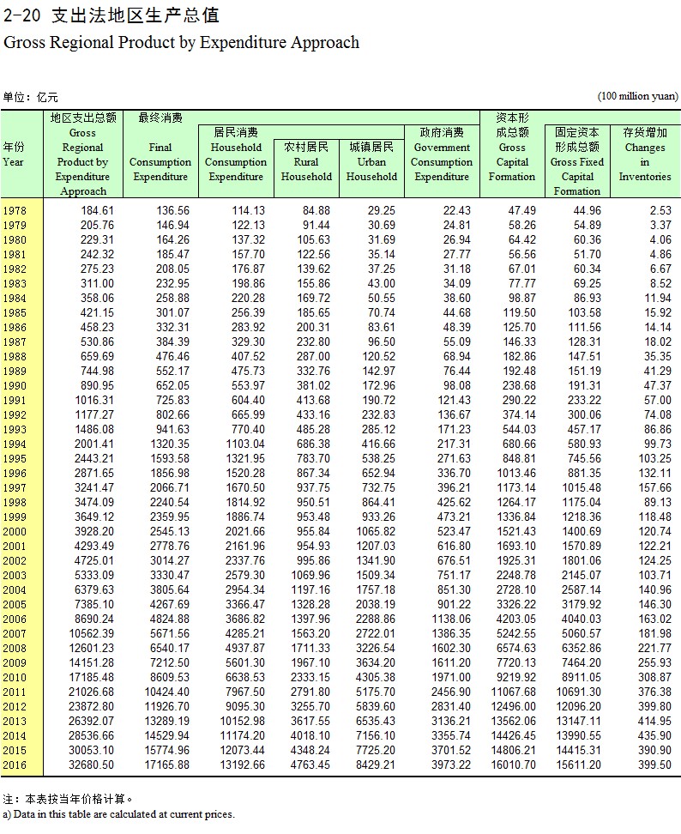The height and width of the screenshot is (834, 681).
Task: Click the value '751.17' in 2003 row
Action: pos(454,576)
